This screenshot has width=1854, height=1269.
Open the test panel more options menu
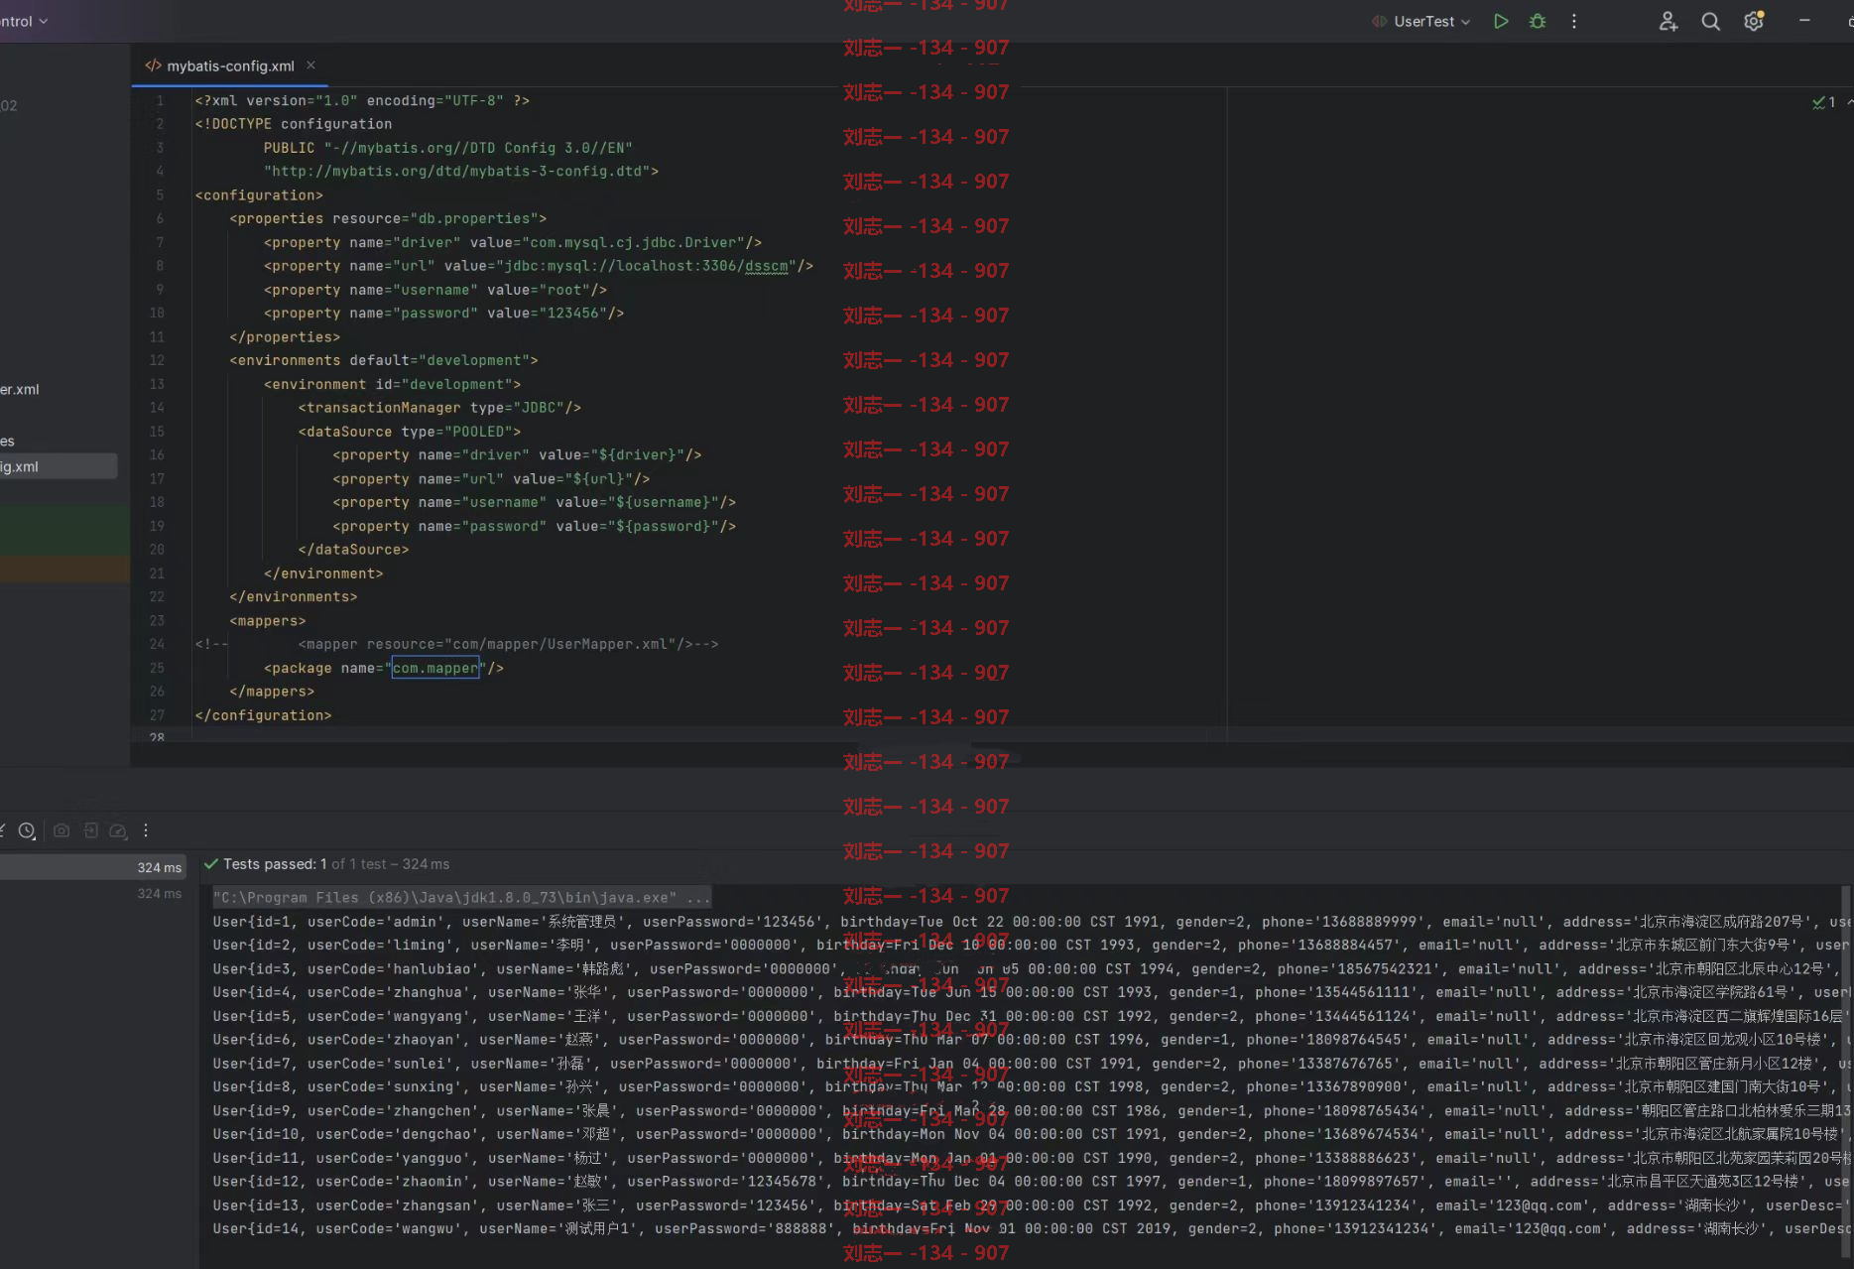coord(146,830)
